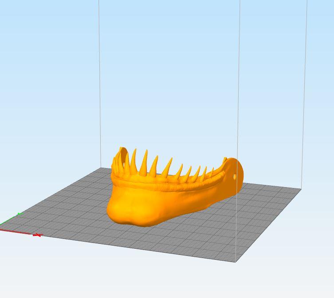
Task: Click the green Y-axis arrowhead
Action: coord(20,215)
